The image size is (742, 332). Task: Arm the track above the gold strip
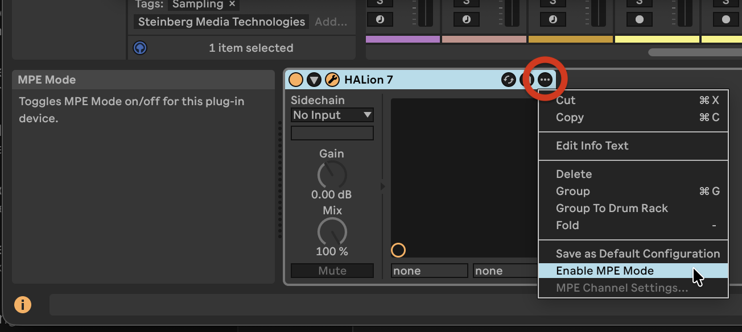[x=553, y=19]
